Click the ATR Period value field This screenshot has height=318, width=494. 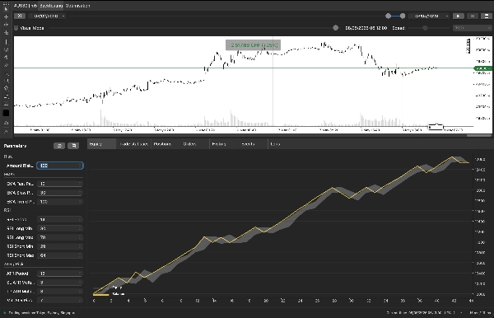tap(60, 274)
